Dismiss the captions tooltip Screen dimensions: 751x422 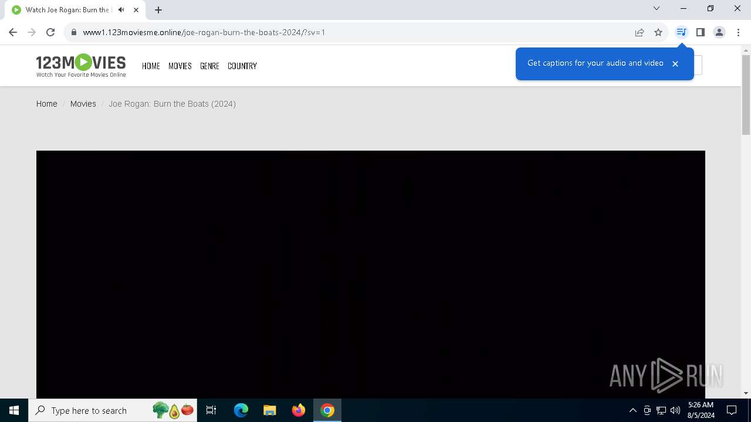pos(675,64)
